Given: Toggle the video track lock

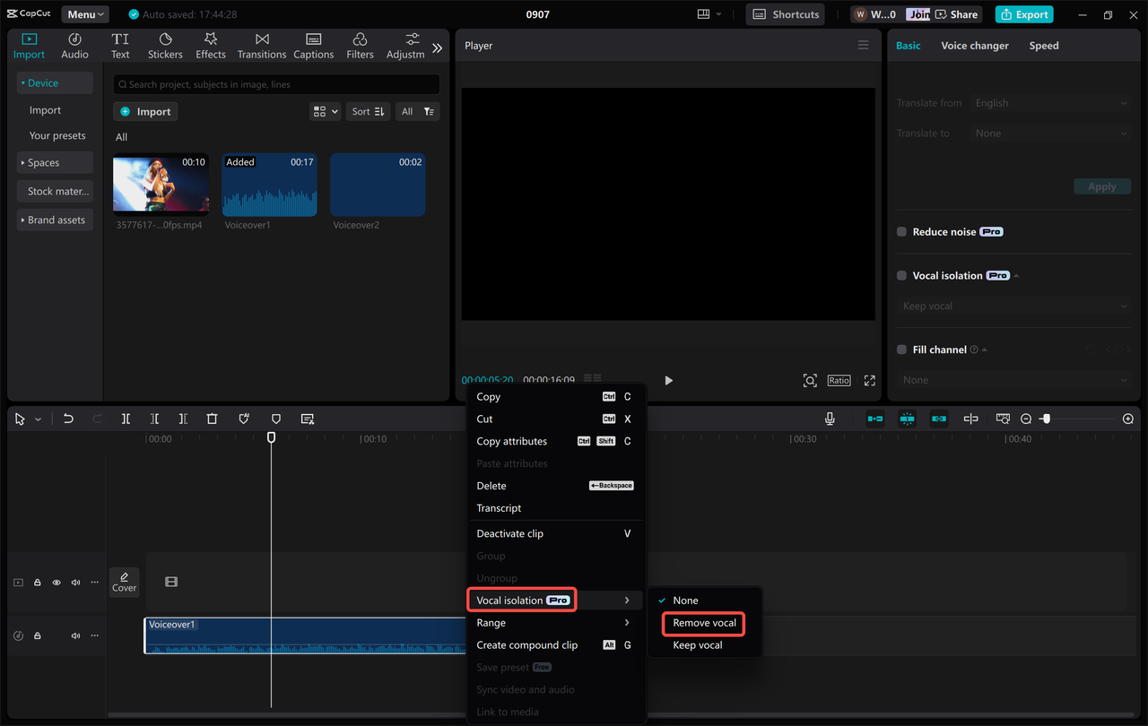Looking at the screenshot, I should pos(38,583).
